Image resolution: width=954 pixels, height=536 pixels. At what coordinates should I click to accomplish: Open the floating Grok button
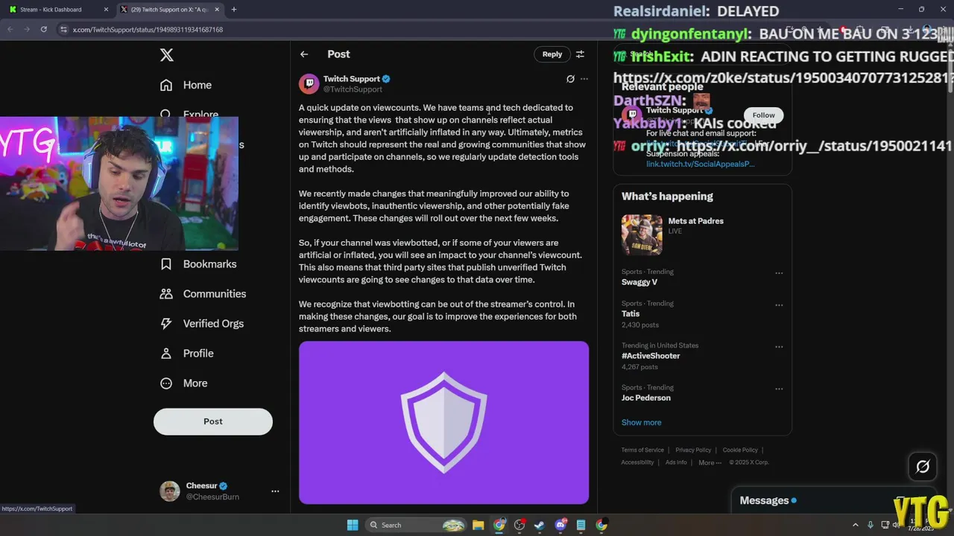click(923, 467)
